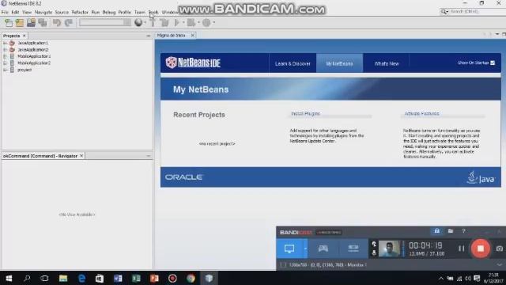Image resolution: width=506 pixels, height=285 pixels.
Task: Expand the JavaApplication1 project node
Action: (5, 43)
